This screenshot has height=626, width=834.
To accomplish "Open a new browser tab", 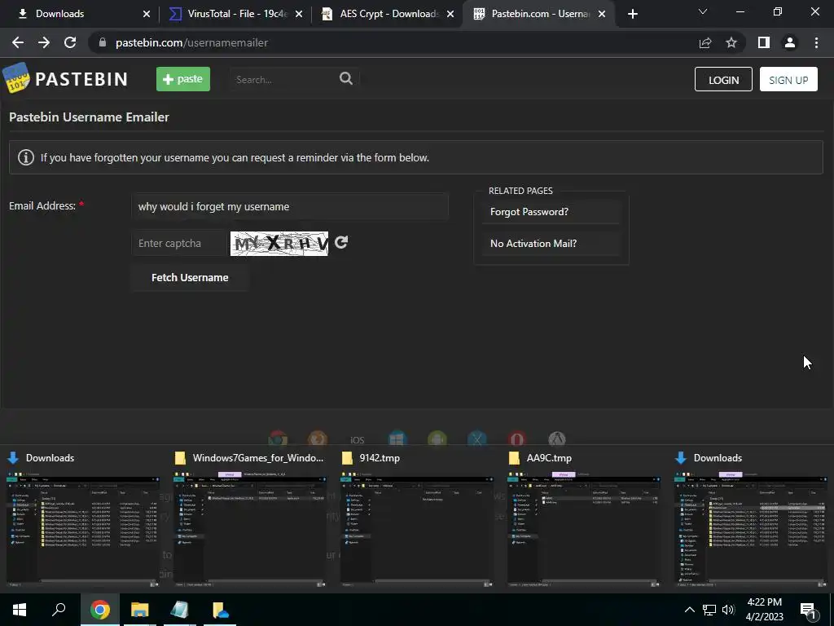I will click(x=632, y=14).
